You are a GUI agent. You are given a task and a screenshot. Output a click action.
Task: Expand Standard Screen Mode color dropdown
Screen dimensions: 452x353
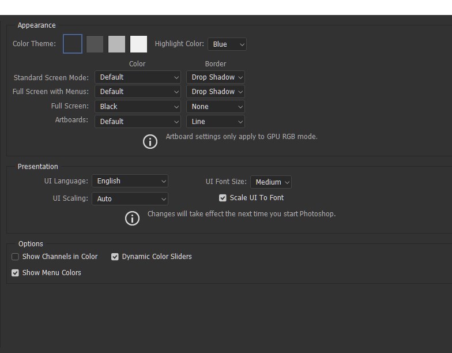click(138, 77)
